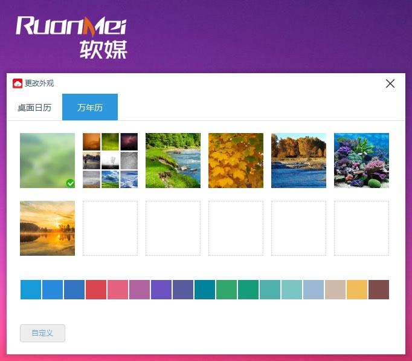This screenshot has height=361, width=412.
Task: Choose the beige tan swatch
Action: [335, 290]
